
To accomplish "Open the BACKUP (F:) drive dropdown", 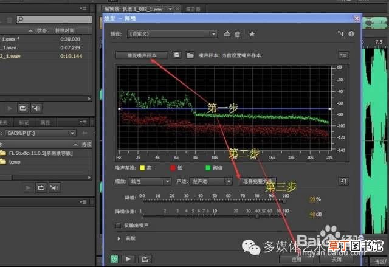I will pos(41,133).
